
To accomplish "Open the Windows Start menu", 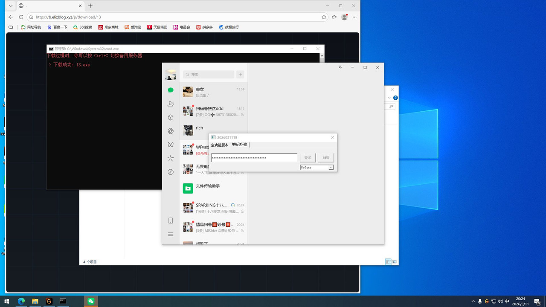I will (x=7, y=301).
